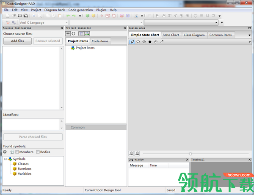Screen dimensions: 254x195
Task: Click the zoom slider handle
Action: (190, 154)
